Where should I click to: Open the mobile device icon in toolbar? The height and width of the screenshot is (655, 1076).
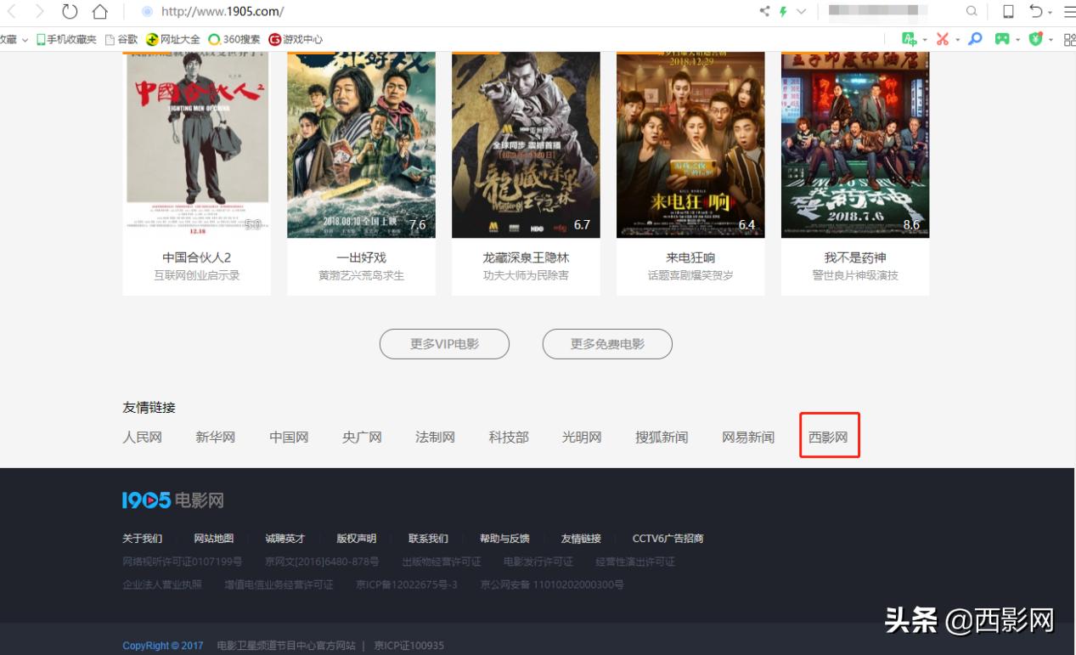tap(1008, 11)
